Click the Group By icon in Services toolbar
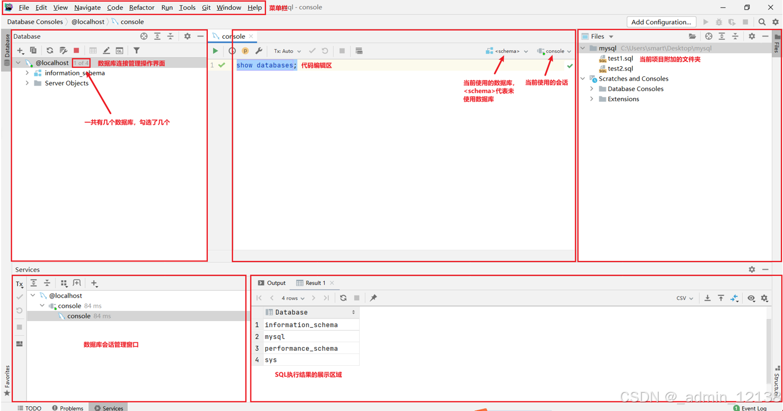Screen dimensions: 783x411 click(x=64, y=283)
